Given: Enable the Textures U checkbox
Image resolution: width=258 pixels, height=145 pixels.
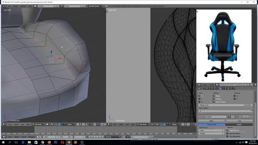Looking at the screenshot, I should (x=235, y=96).
